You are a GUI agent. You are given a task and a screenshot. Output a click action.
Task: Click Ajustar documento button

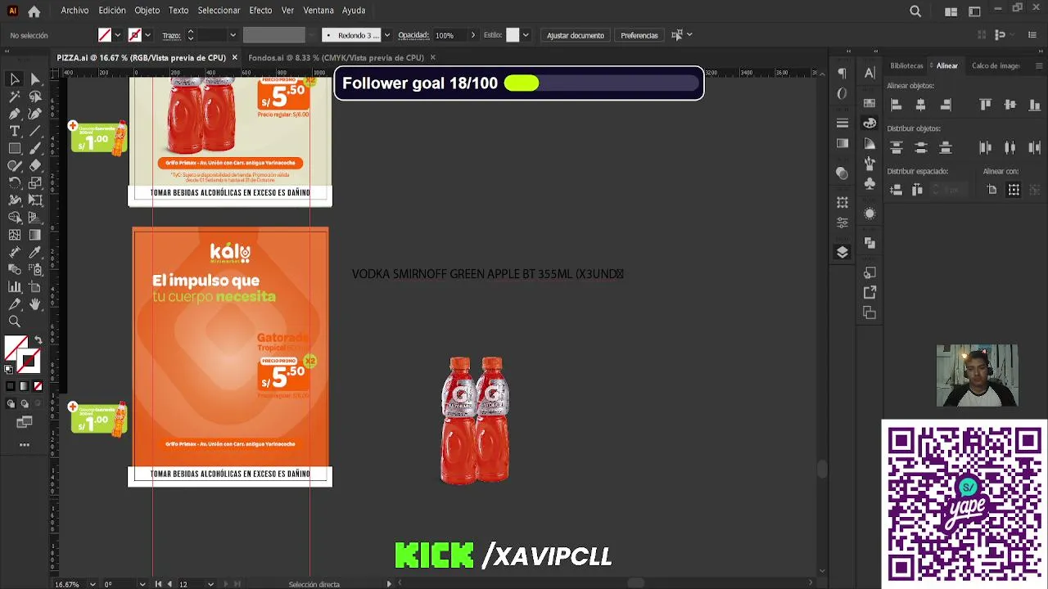tap(576, 35)
